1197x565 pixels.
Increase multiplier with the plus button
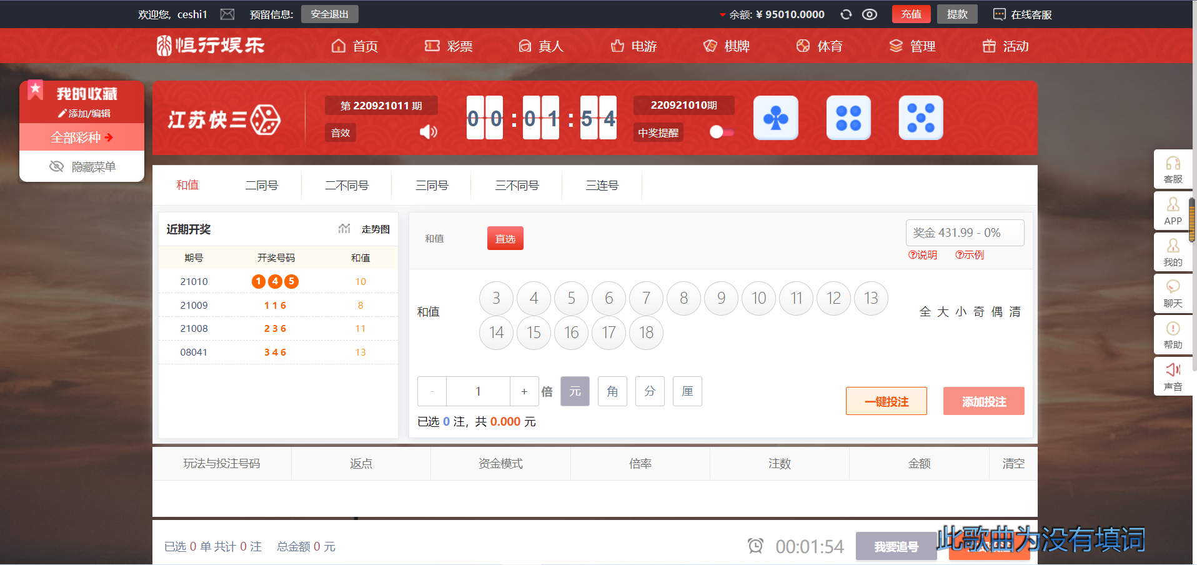(x=524, y=391)
